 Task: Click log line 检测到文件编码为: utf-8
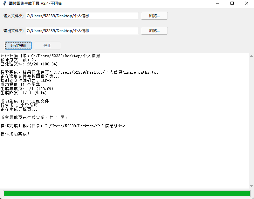[26, 80]
